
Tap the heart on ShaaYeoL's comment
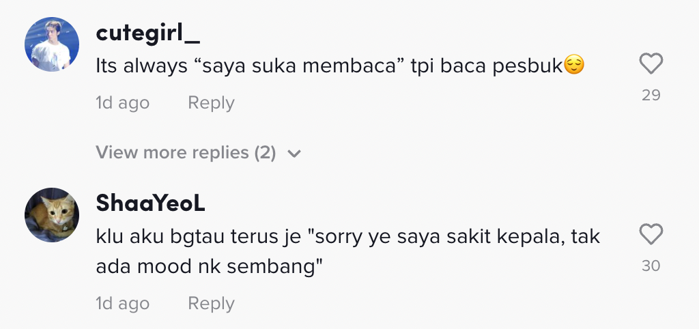[x=651, y=235]
